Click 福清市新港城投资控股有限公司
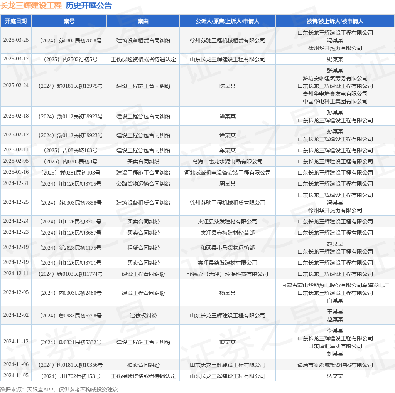 point(335,365)
